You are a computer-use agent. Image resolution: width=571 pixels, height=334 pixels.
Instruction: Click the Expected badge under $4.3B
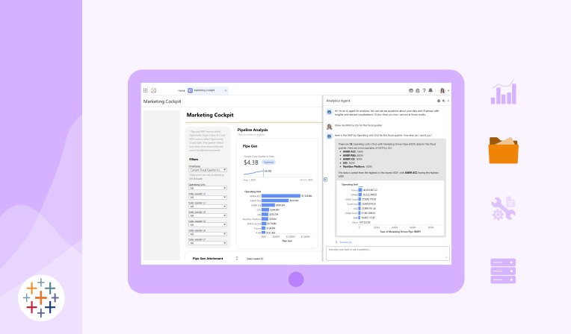[268, 160]
